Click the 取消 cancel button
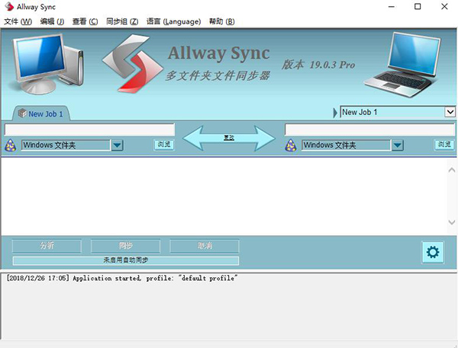Viewport: 458px width, 348px height. pos(205,246)
